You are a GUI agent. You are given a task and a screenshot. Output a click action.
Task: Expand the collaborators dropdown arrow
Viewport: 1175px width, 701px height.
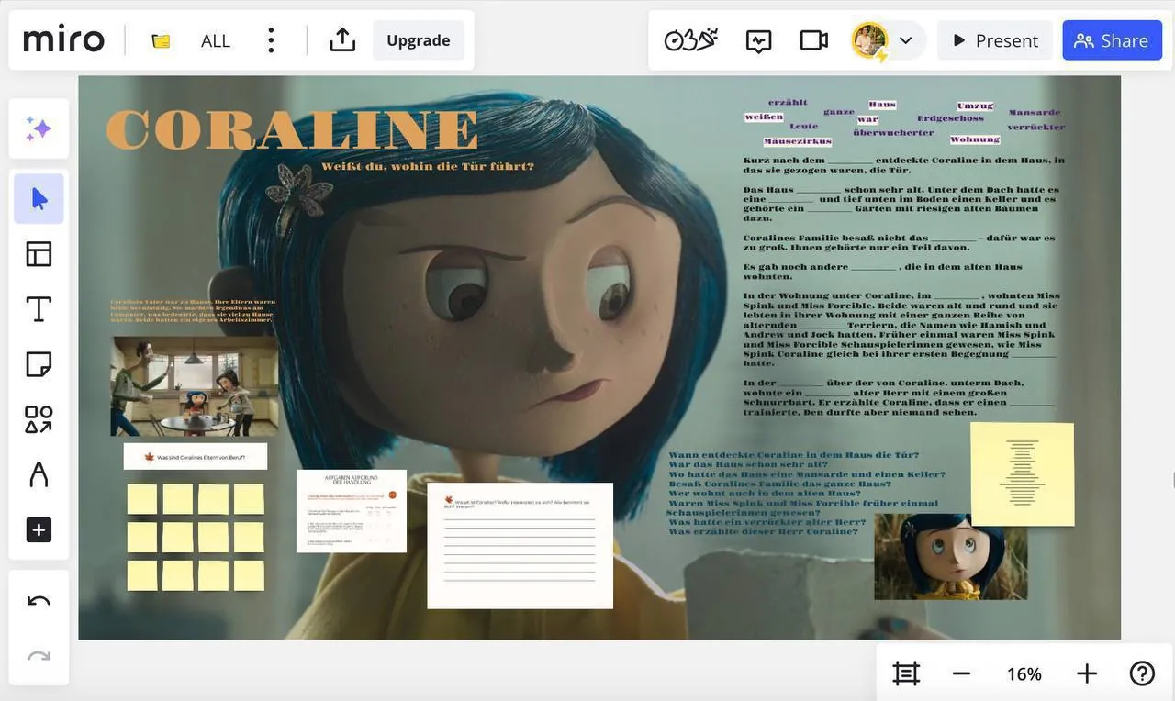pyautogui.click(x=905, y=40)
